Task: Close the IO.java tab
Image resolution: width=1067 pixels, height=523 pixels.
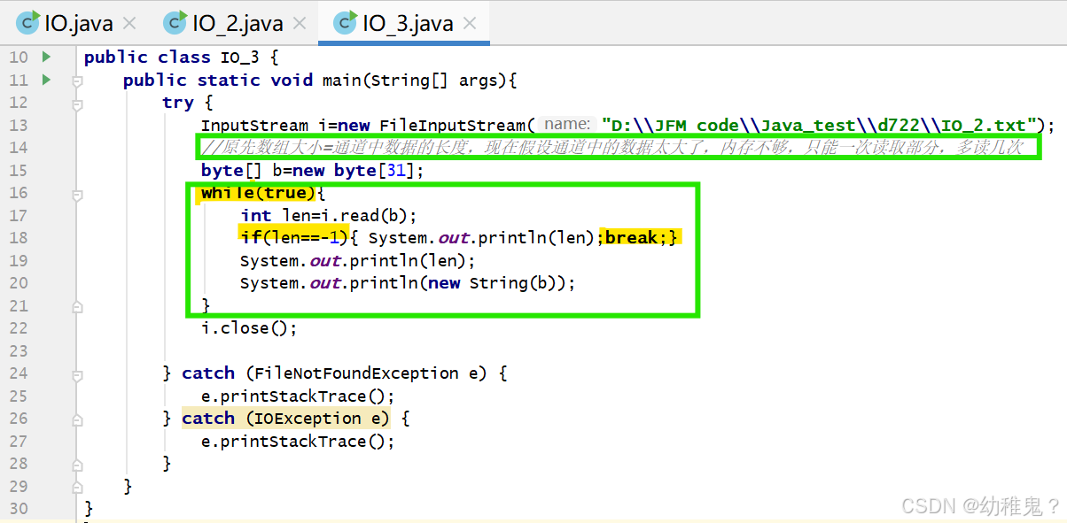Action: coord(129,23)
